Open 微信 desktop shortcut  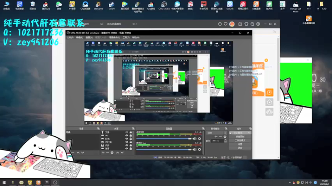[59, 6]
